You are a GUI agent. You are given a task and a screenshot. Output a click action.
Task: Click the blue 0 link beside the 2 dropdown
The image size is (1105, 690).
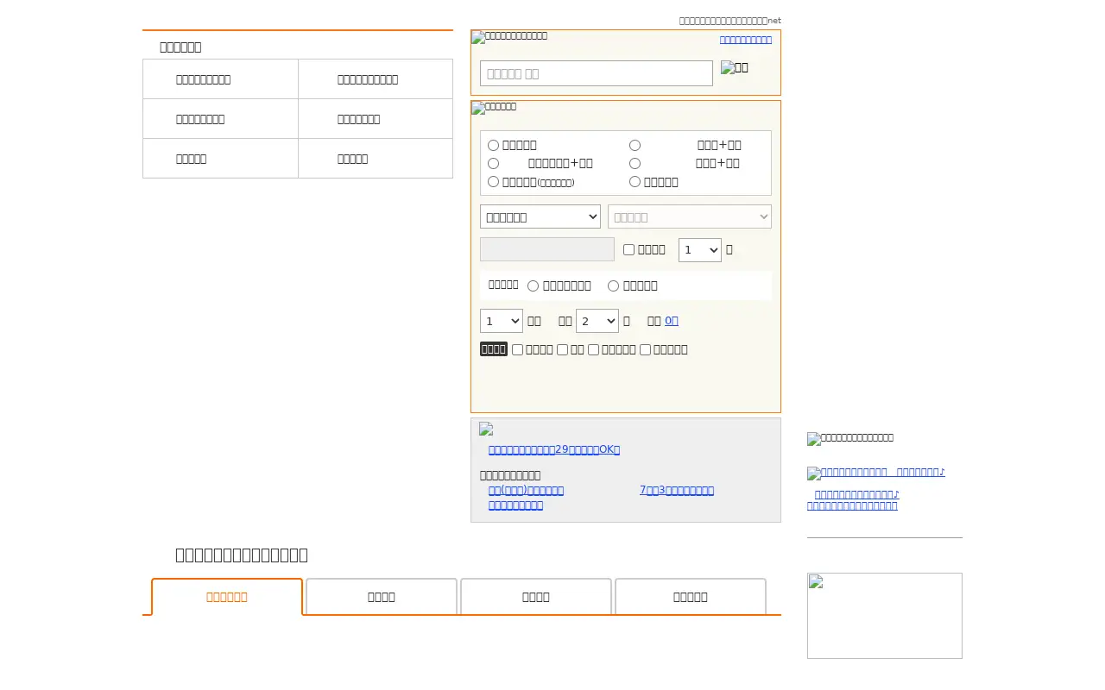[x=672, y=321]
